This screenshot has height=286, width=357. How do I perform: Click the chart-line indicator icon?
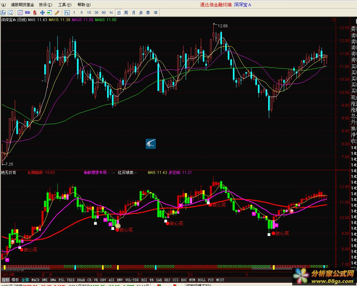click(x=20, y=13)
